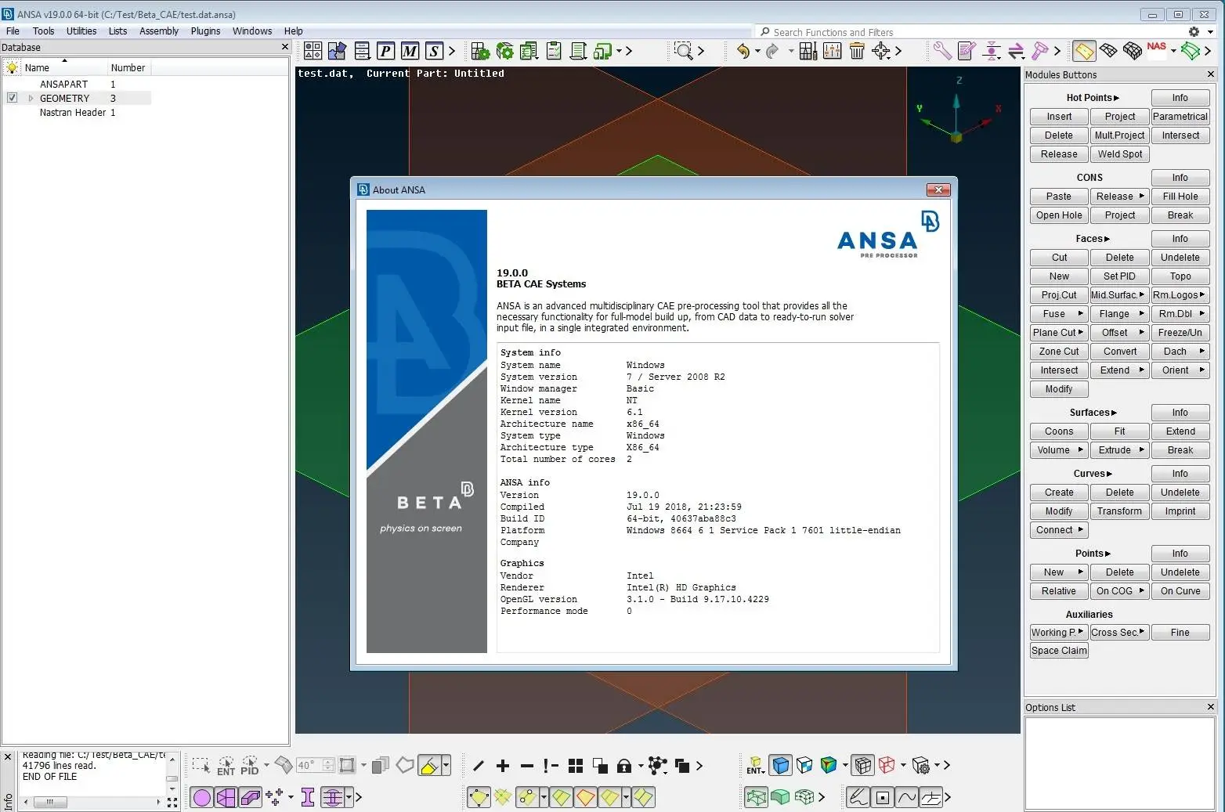Click the Fill Hole button

pos(1180,197)
